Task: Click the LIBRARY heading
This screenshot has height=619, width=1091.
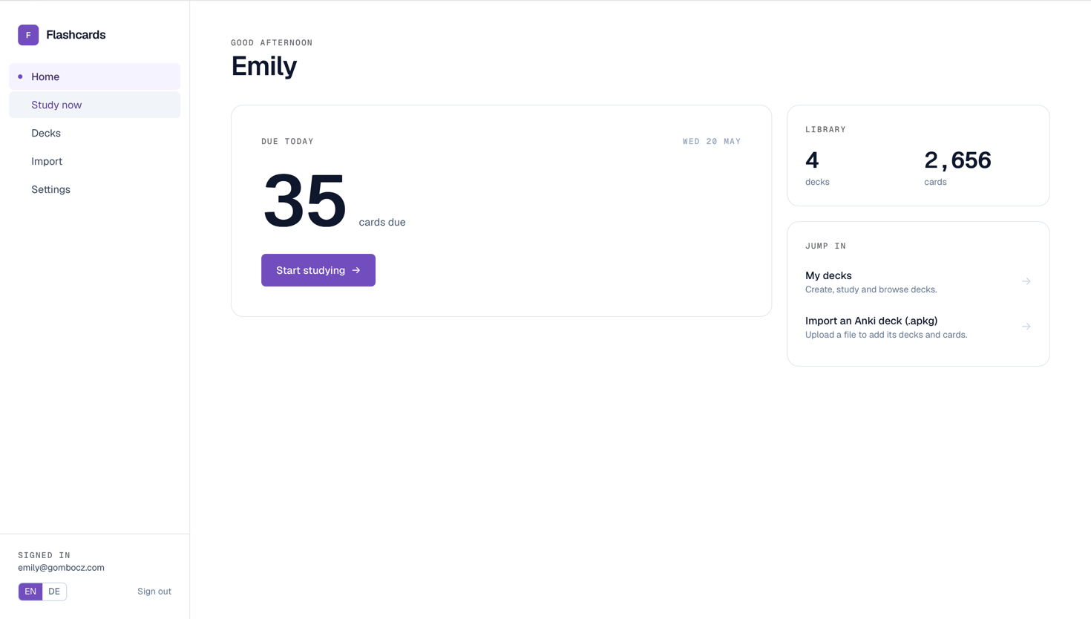Action: [x=825, y=129]
